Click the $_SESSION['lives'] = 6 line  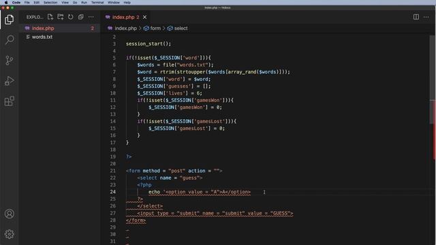click(x=170, y=93)
